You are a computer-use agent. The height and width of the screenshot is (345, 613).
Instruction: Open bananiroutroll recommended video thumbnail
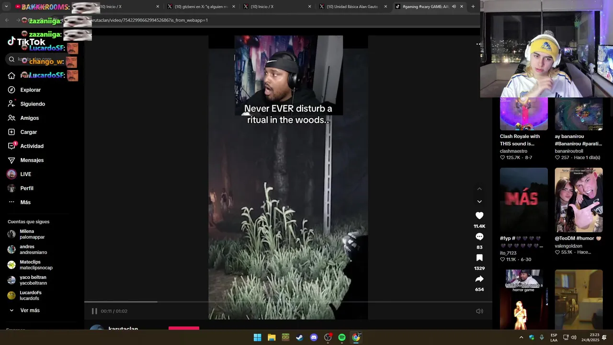(x=579, y=114)
